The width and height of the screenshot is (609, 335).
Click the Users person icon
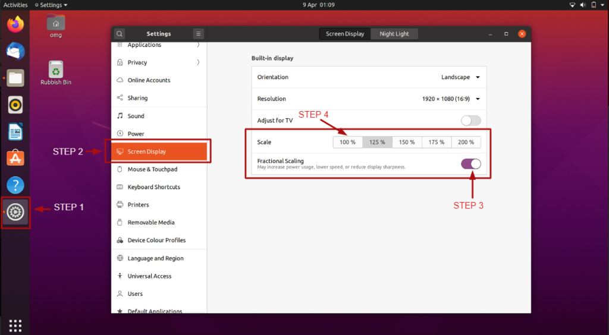pyautogui.click(x=120, y=294)
